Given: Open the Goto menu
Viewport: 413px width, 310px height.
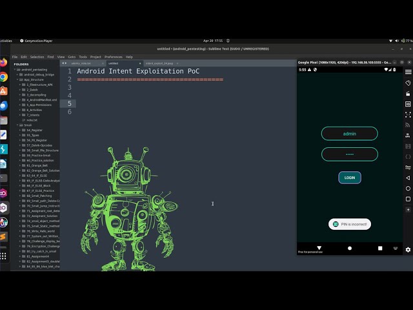Looking at the screenshot, I should coord(72,57).
